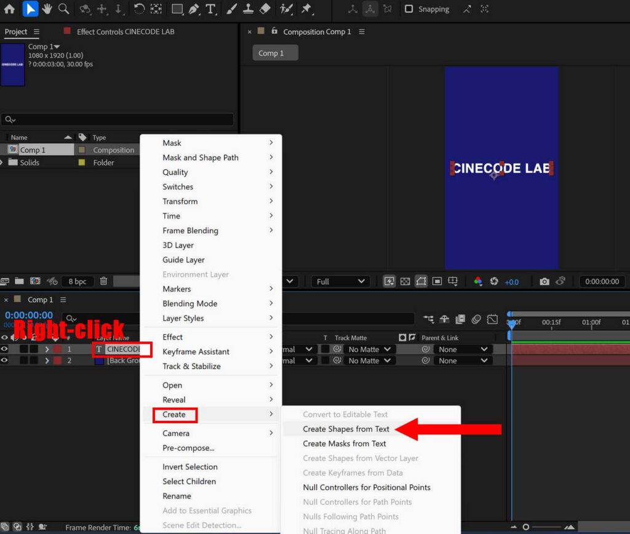Take a snapshot with the camera icon
This screenshot has height=534, width=630.
(x=544, y=281)
